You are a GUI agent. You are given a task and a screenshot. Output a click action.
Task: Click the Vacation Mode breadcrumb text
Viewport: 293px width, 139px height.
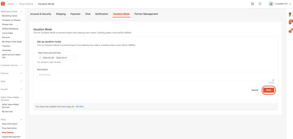point(46,4)
